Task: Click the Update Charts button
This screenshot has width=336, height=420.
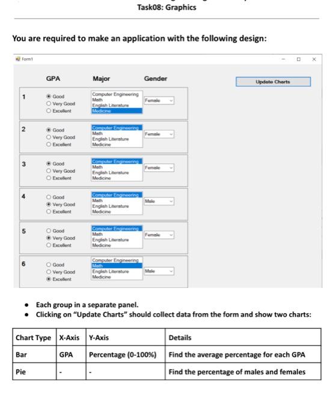Action: pos(273,82)
